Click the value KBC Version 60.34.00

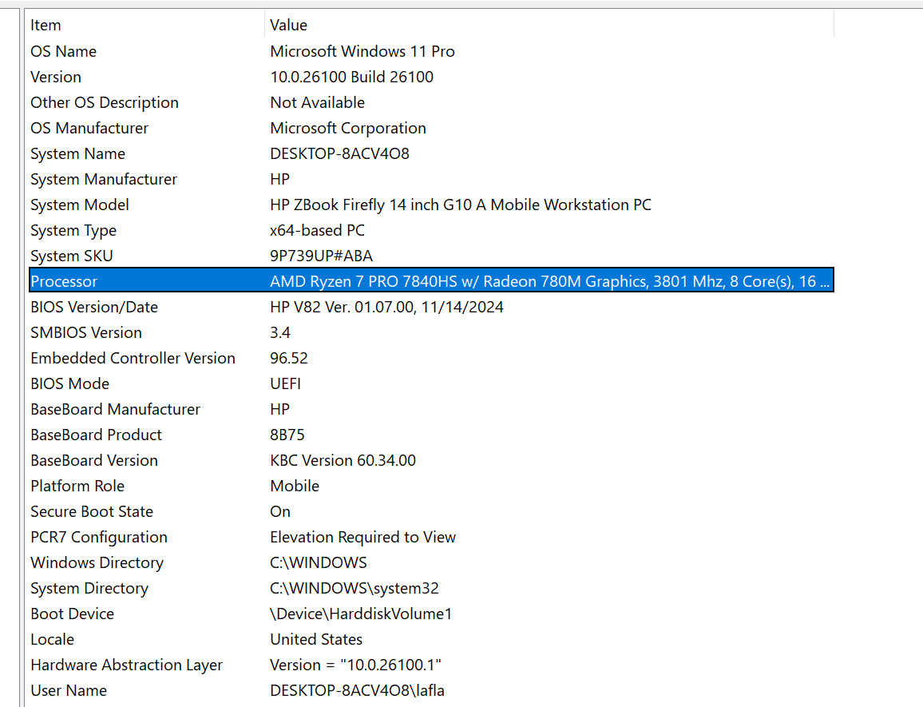click(343, 460)
